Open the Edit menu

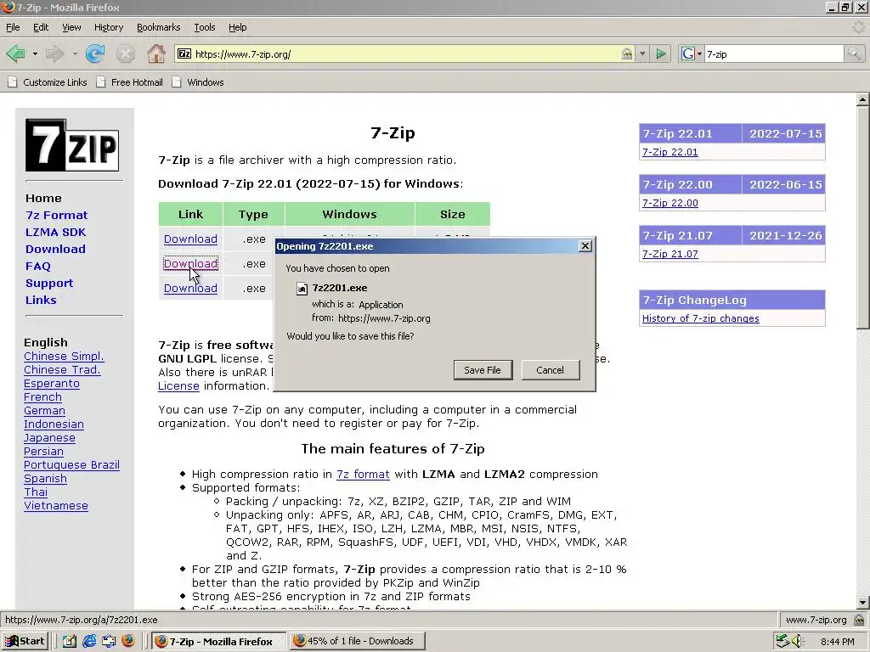pos(41,27)
